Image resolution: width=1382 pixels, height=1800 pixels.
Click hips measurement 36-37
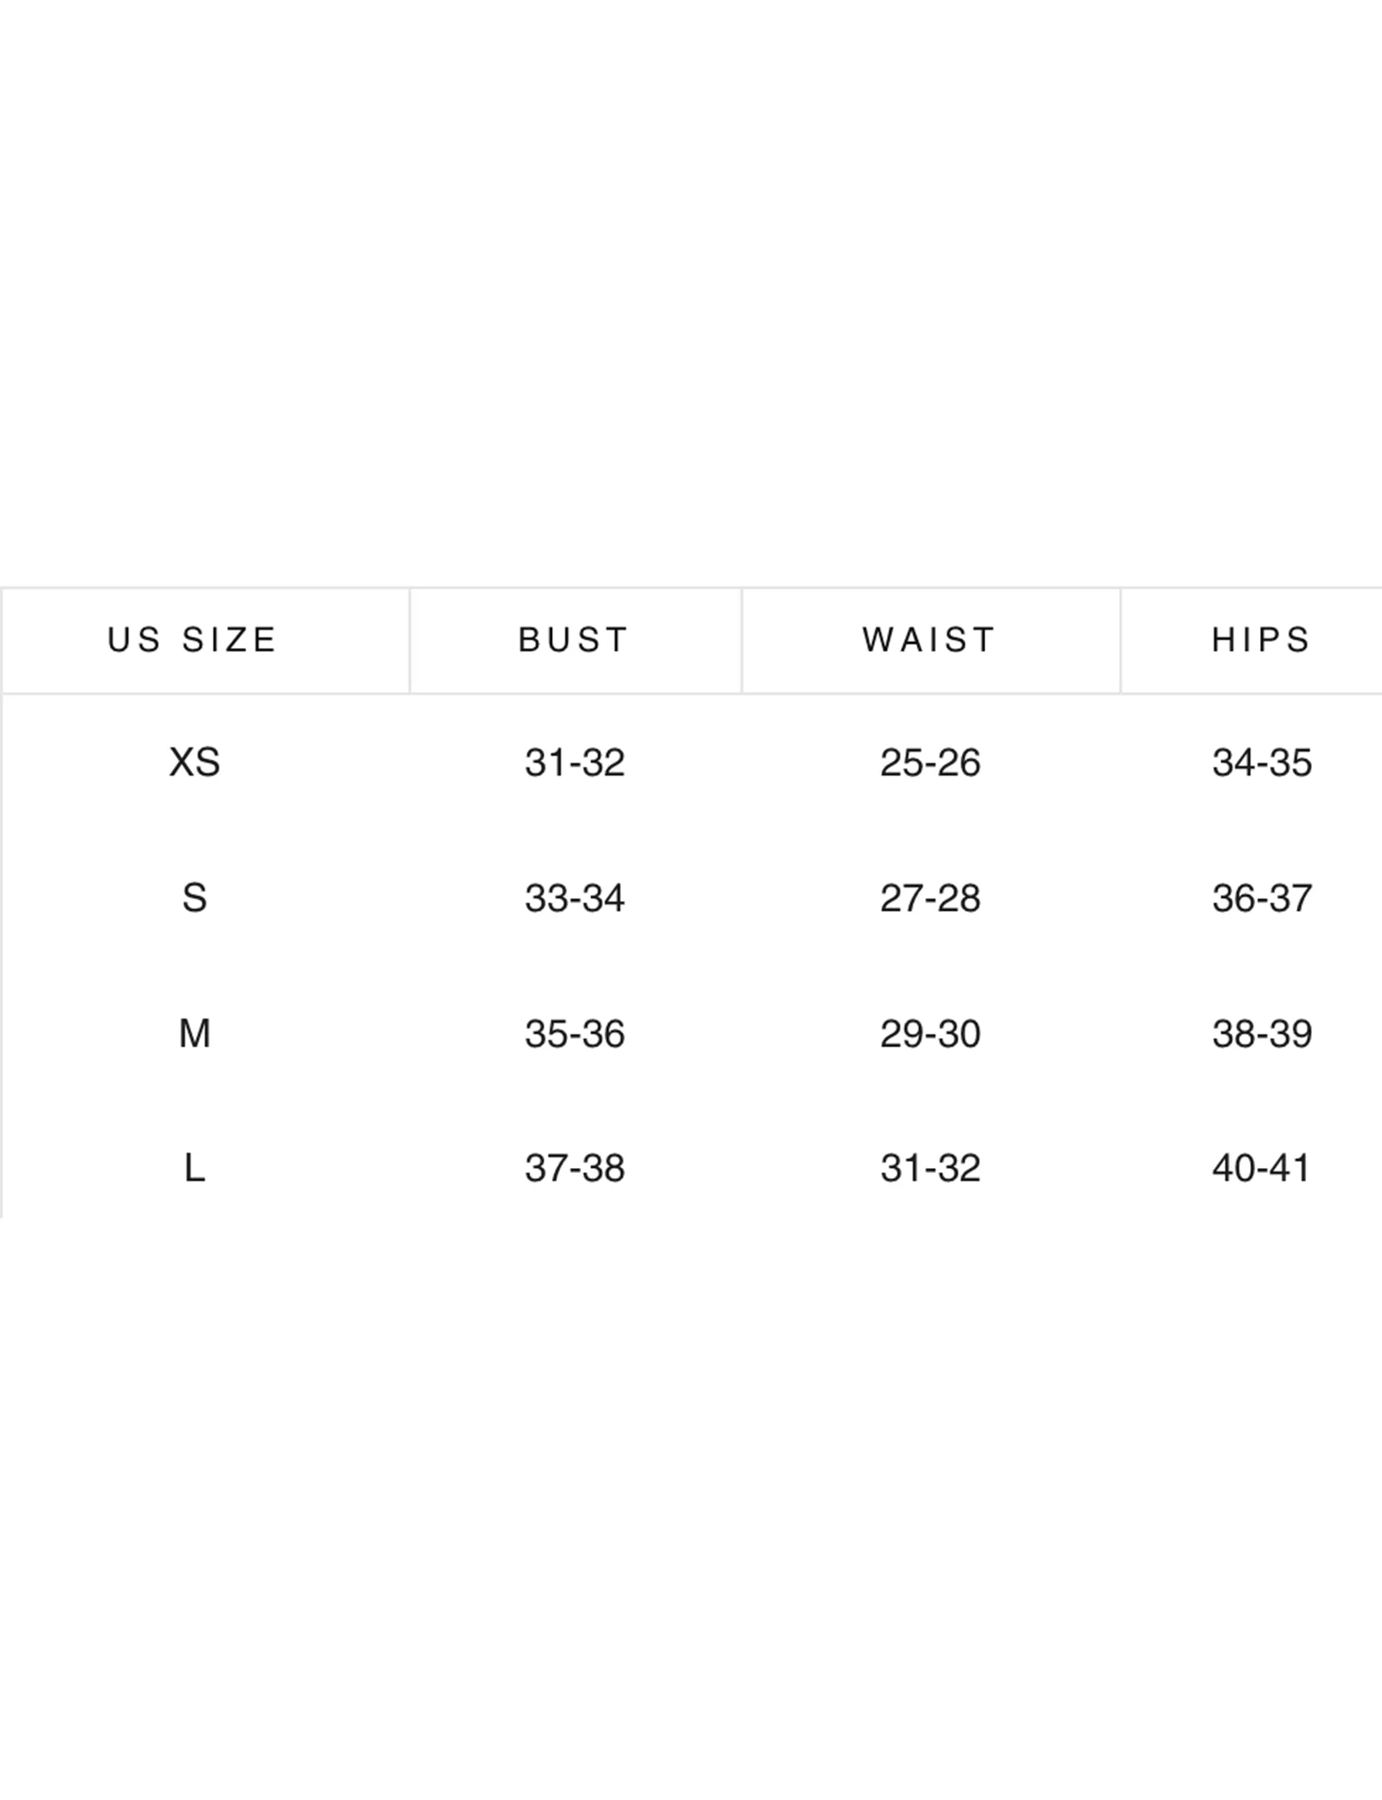click(x=1262, y=898)
